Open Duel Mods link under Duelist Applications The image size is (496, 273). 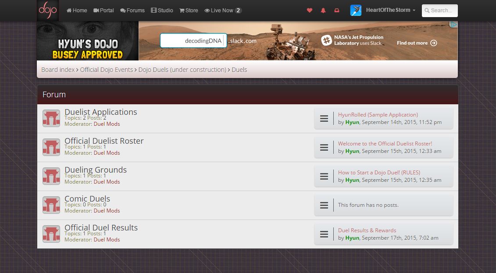tap(107, 124)
